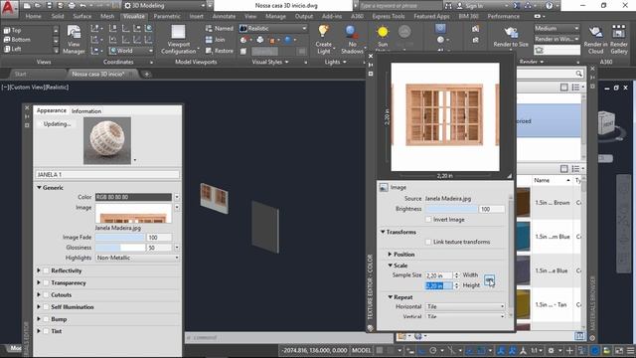The height and width of the screenshot is (358, 636).
Task: Open the View Manager
Action: (x=74, y=40)
